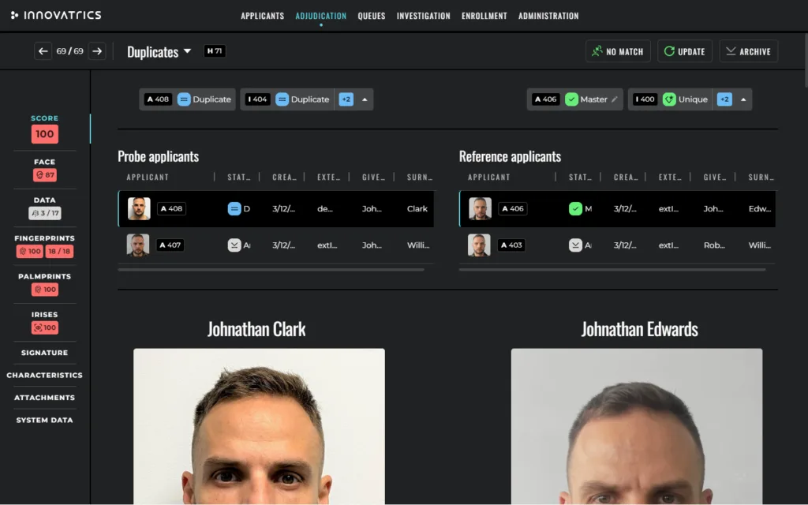The image size is (808, 505).
Task: Click the H 71 badge
Action: coord(215,51)
